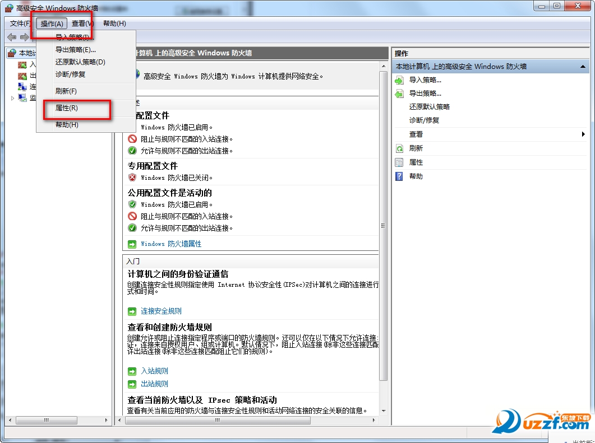
Task: Click the 入门 section label
Action: tap(133, 262)
